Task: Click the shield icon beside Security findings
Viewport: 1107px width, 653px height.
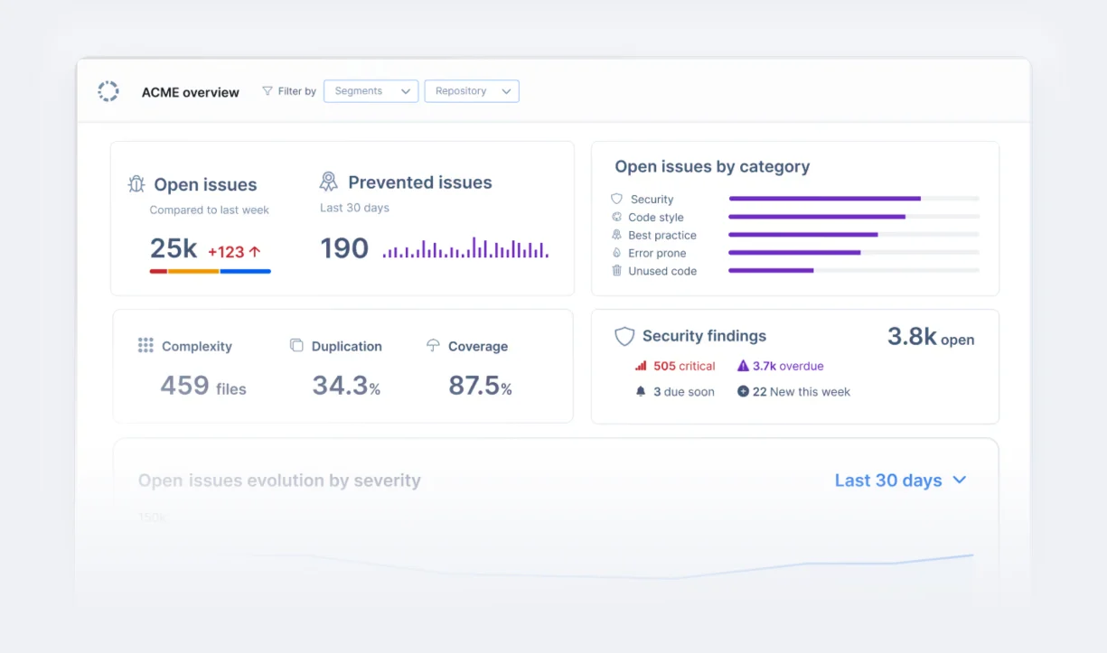Action: click(x=624, y=337)
